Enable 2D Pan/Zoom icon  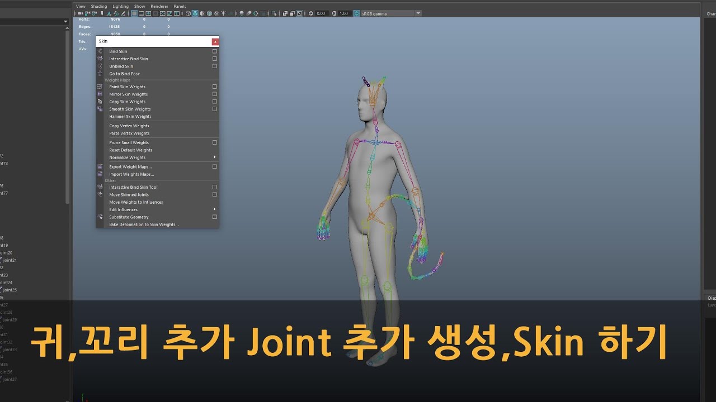coord(116,13)
